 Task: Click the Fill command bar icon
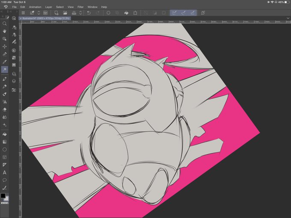point(126,13)
